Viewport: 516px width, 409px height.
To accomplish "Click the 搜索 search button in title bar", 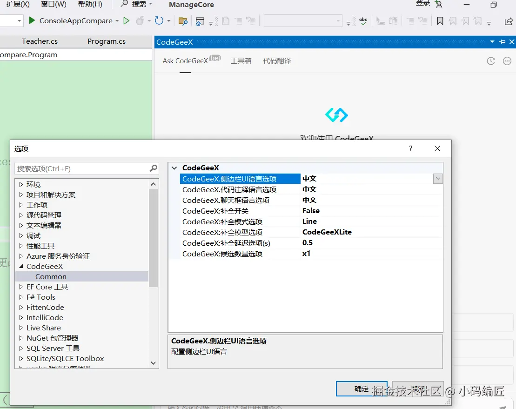I will (136, 4).
